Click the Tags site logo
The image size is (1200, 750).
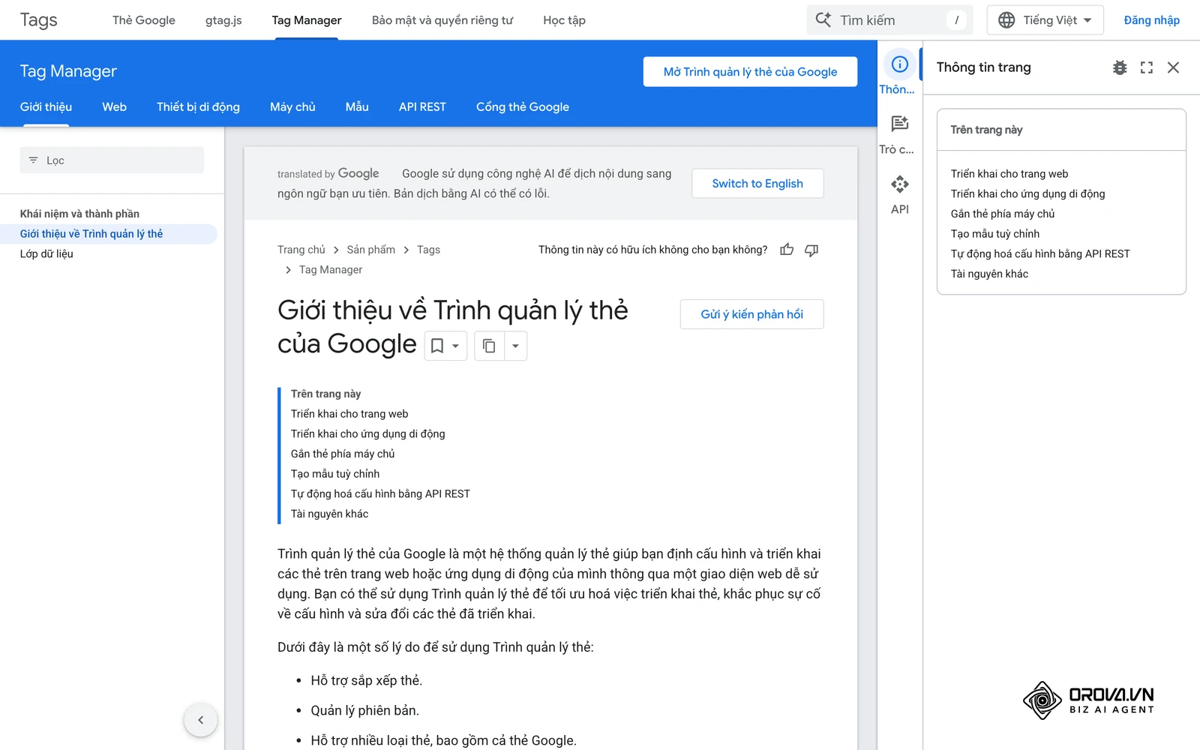pyautogui.click(x=39, y=20)
